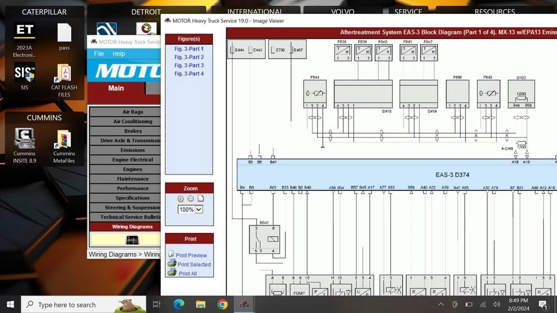Viewport: 557px width, 313px height.
Task: Select Fig. 3-Part 2
Action: pyautogui.click(x=189, y=57)
